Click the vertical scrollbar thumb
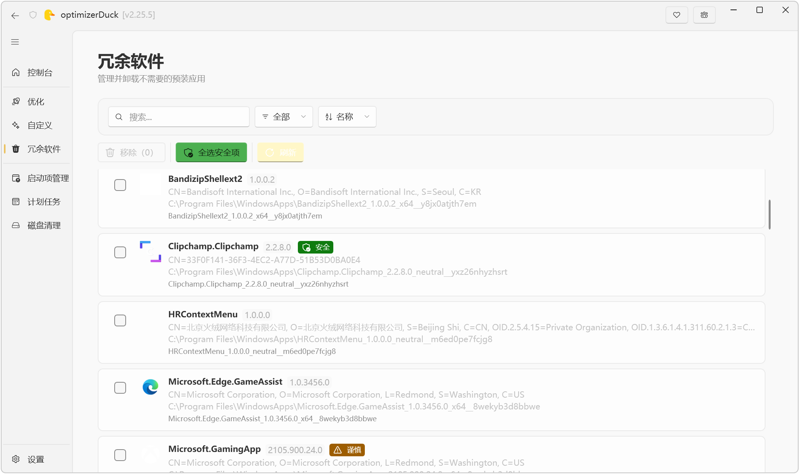Viewport: 799px width, 474px height. [x=769, y=215]
